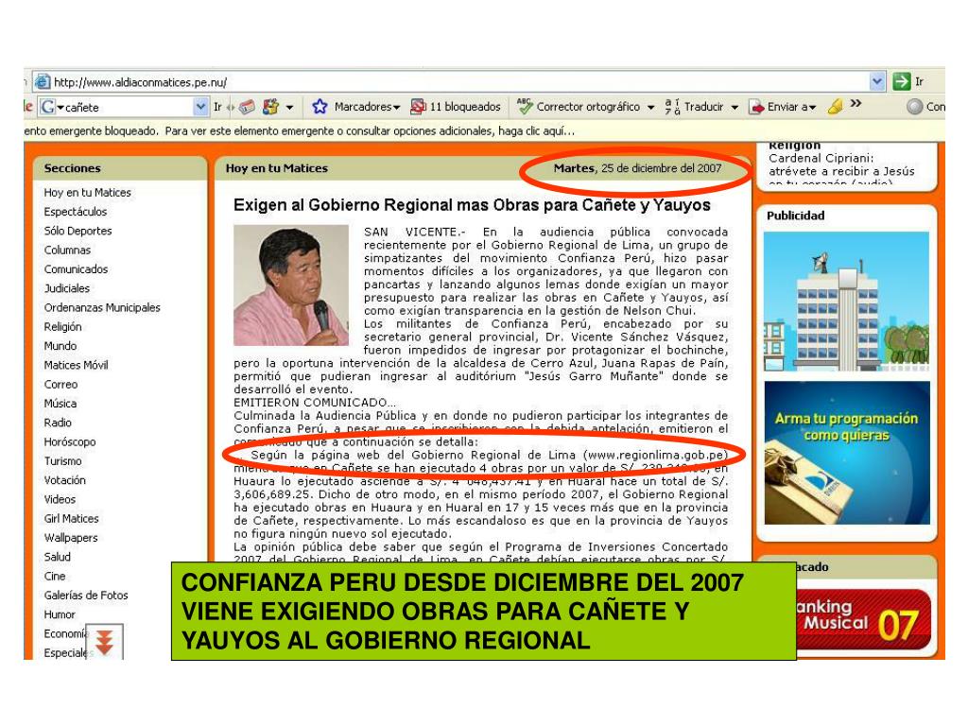Click the news icon next to the Ir button
The height and width of the screenshot is (726, 968).
[x=247, y=107]
